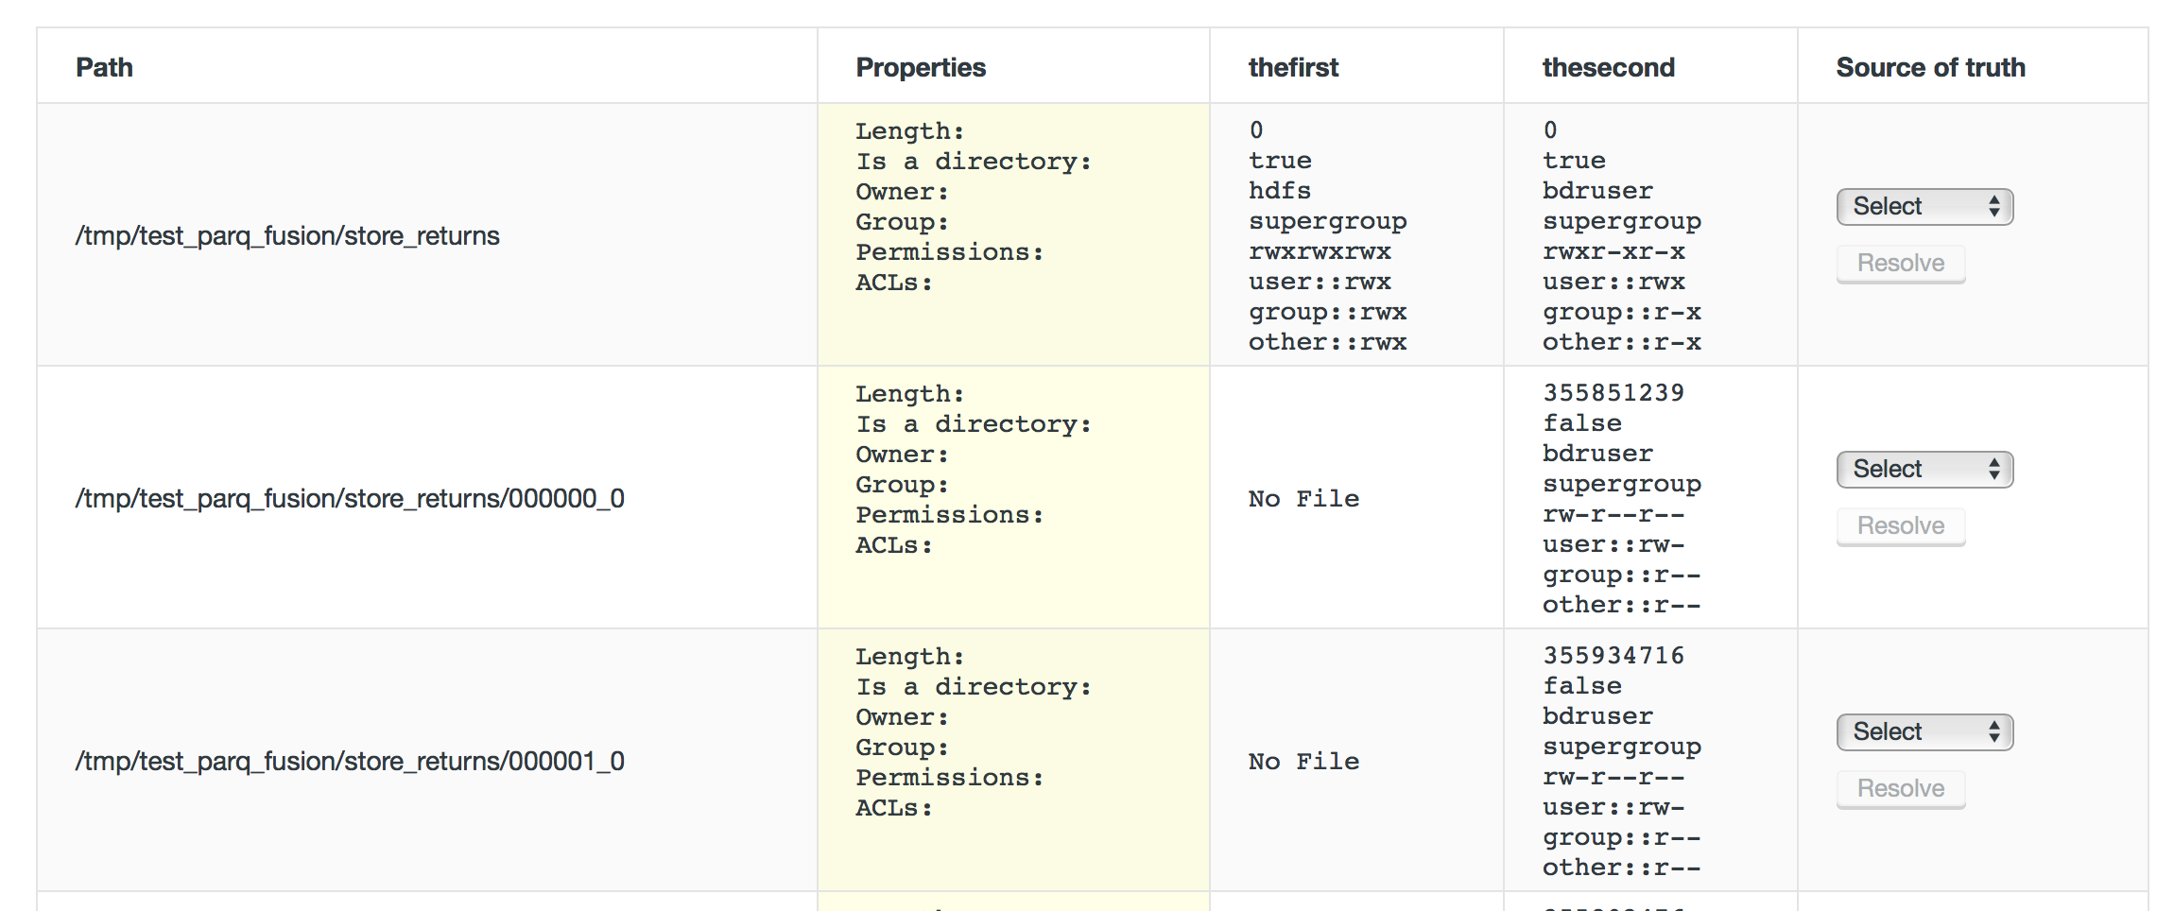Select the path ending in store_returns/000000_0
The width and height of the screenshot is (2157, 911).
(350, 499)
